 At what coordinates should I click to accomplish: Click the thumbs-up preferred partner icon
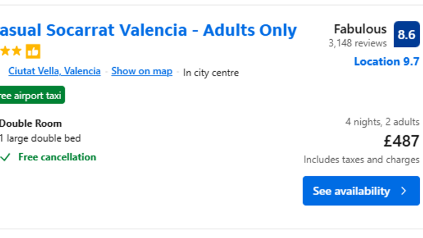33,52
